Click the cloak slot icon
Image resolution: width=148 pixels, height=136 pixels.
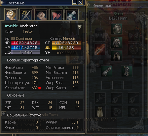pyautogui.click(x=100, y=112)
